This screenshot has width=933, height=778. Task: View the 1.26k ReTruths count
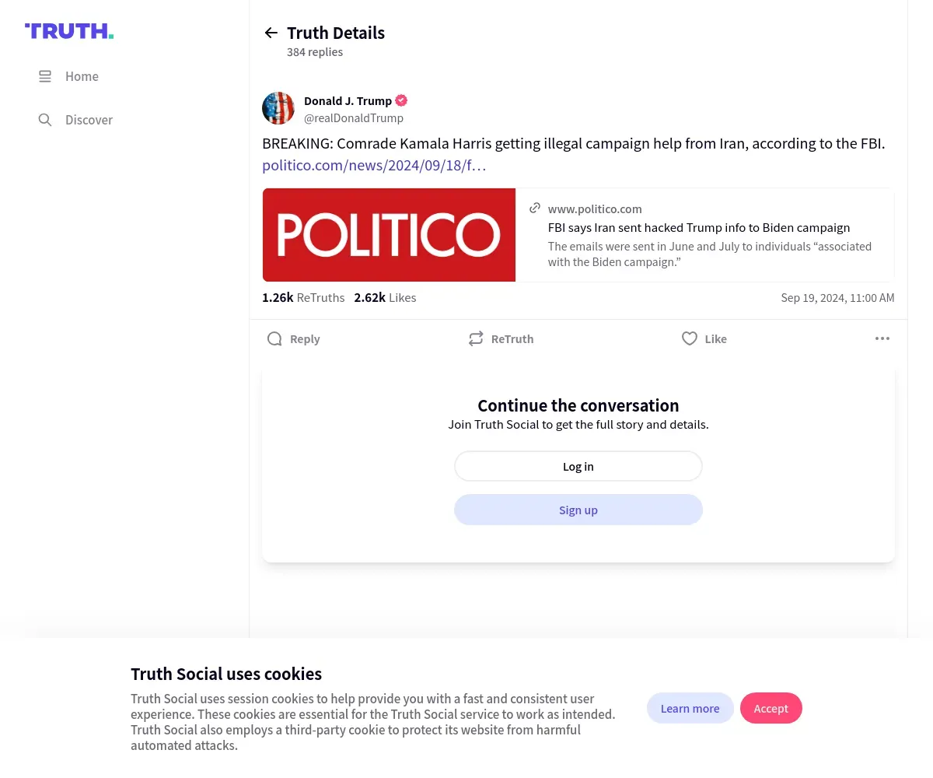[x=303, y=297]
